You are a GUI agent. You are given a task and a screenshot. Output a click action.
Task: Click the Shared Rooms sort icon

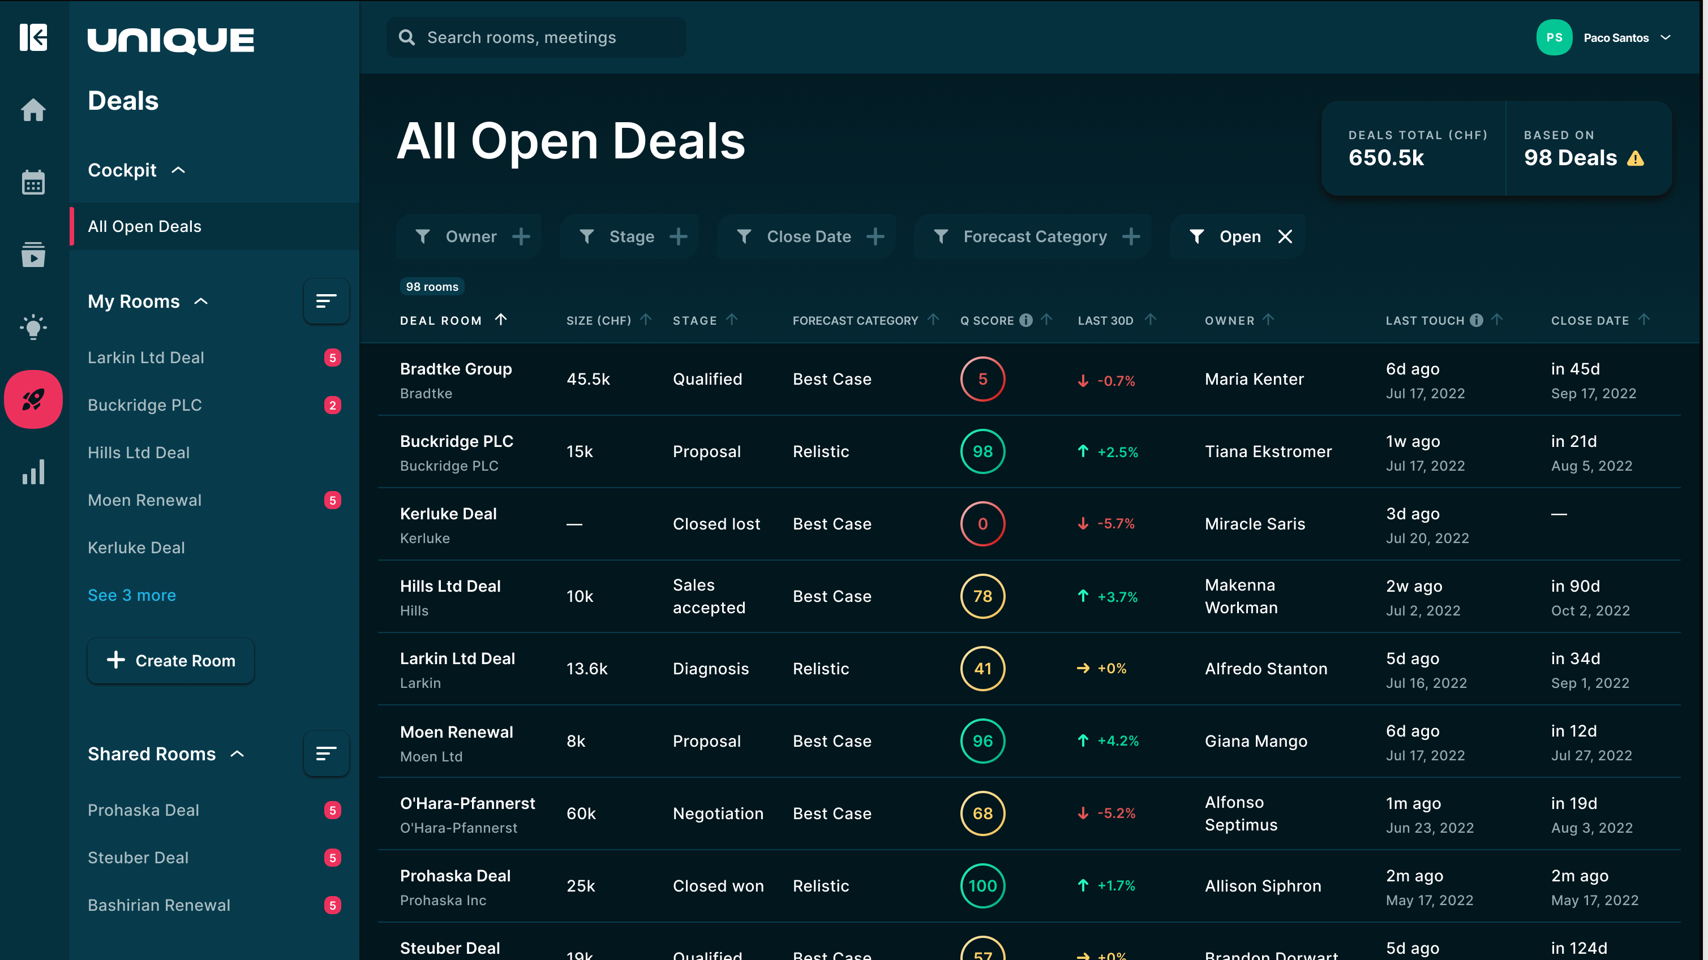pos(325,754)
